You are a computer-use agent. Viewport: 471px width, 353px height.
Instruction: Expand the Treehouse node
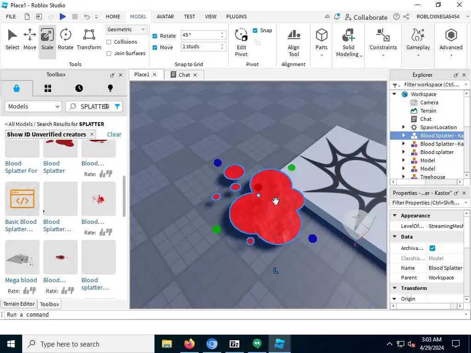[403, 176]
